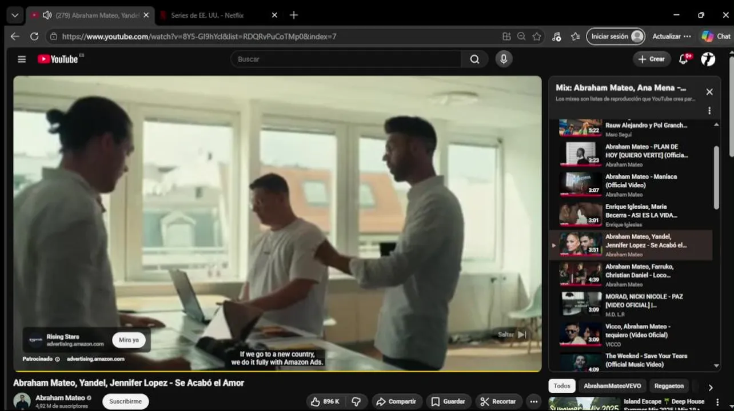
Task: Open the ad info icon next to Patrocinado
Action: (x=58, y=359)
